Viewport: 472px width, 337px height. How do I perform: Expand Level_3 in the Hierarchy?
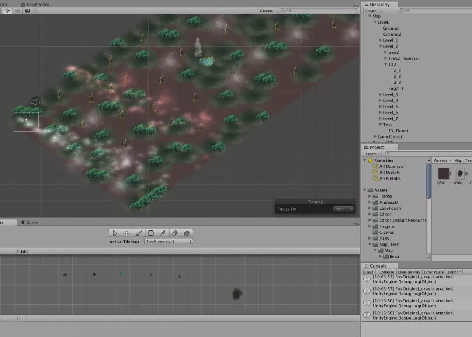[x=381, y=94]
